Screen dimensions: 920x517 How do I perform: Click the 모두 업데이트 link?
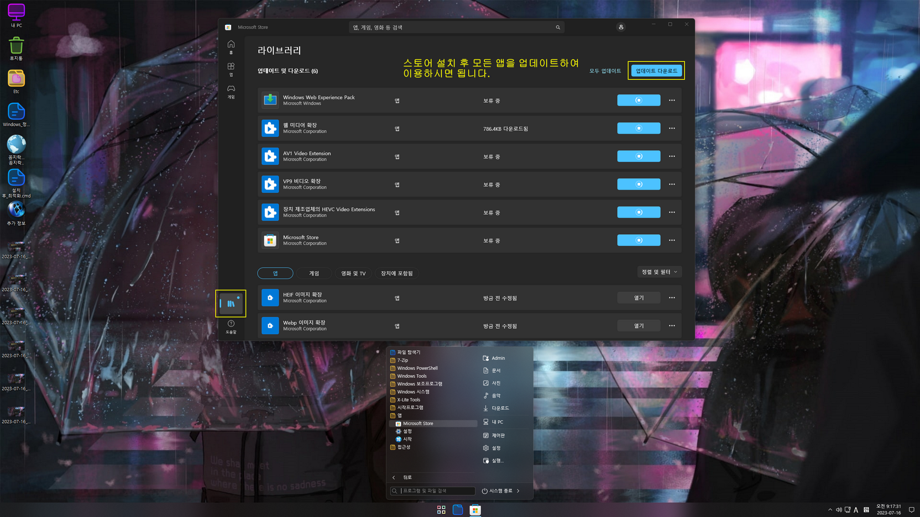click(x=605, y=71)
